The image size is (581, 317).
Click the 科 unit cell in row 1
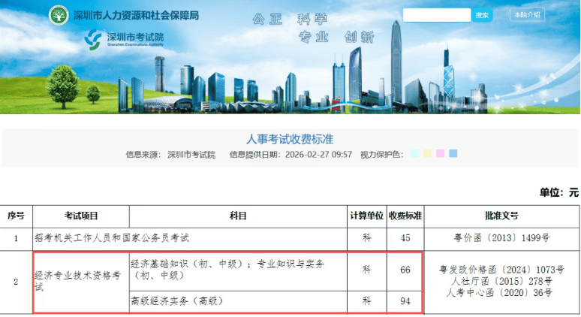coord(367,238)
